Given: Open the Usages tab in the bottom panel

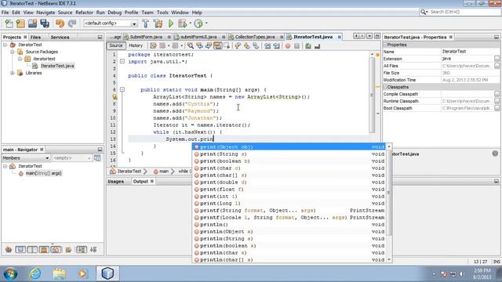Looking at the screenshot, I should tap(115, 181).
